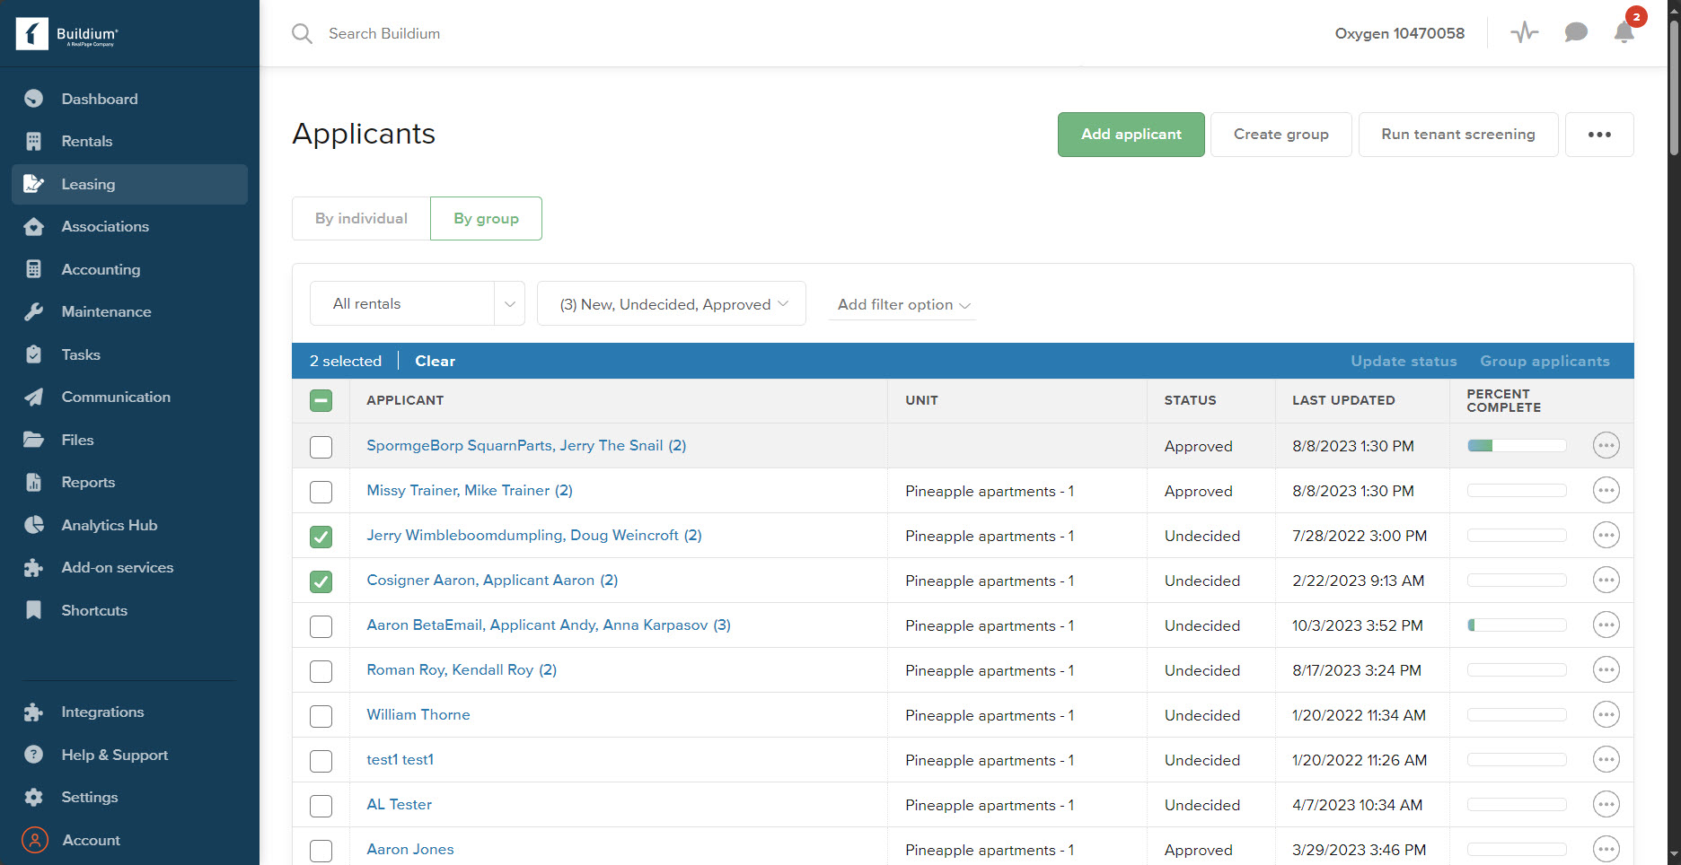This screenshot has height=865, width=1681.
Task: Click the Dashboard sidebar icon
Action: pos(34,99)
